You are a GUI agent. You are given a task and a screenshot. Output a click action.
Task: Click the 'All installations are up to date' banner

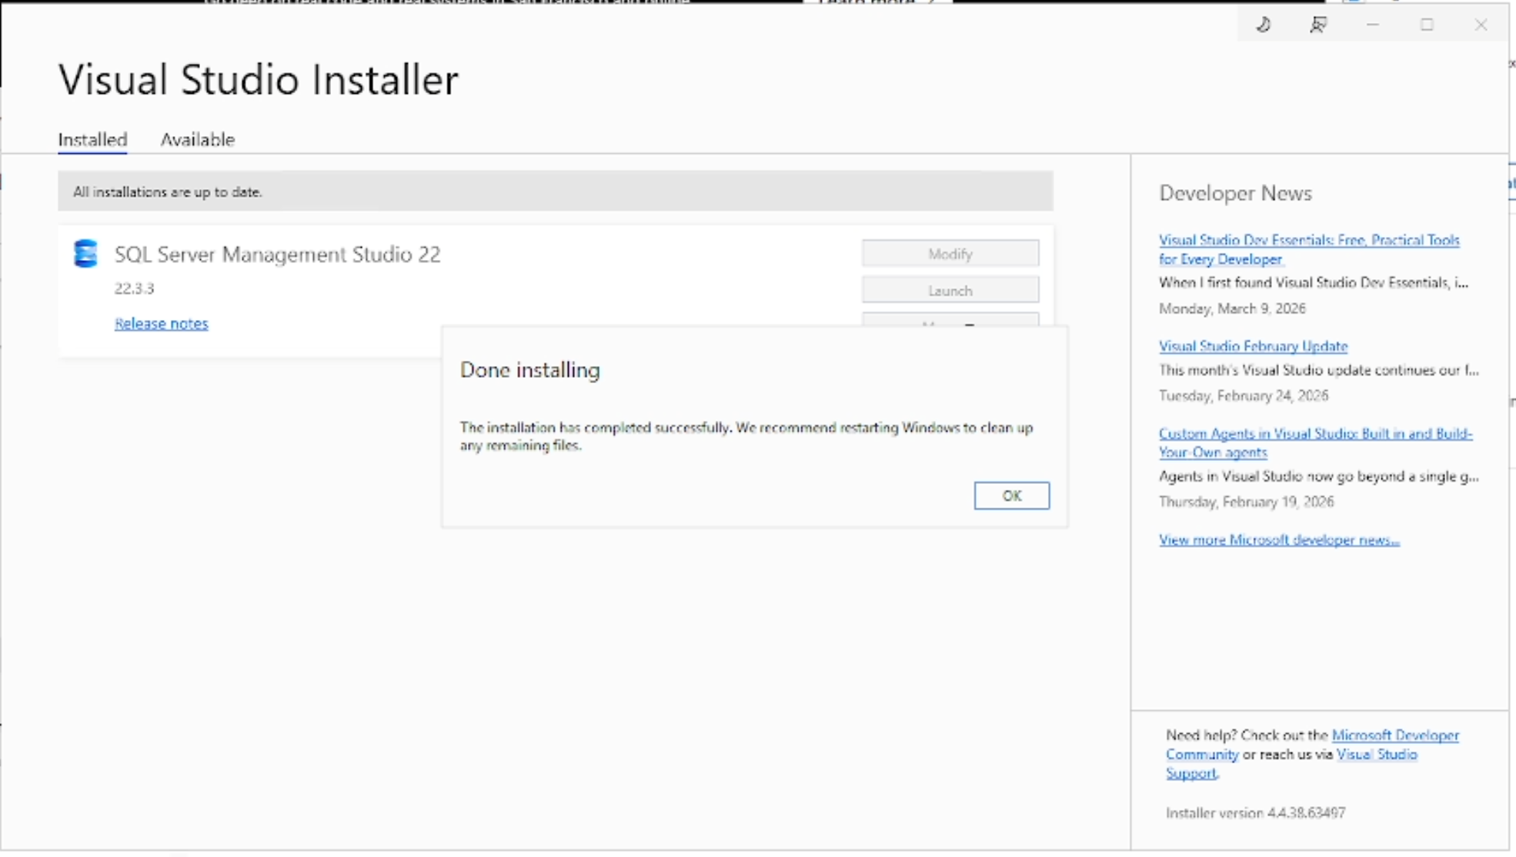(x=554, y=192)
